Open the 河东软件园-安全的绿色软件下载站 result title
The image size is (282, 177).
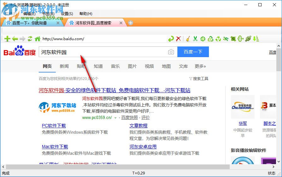pos(114,90)
